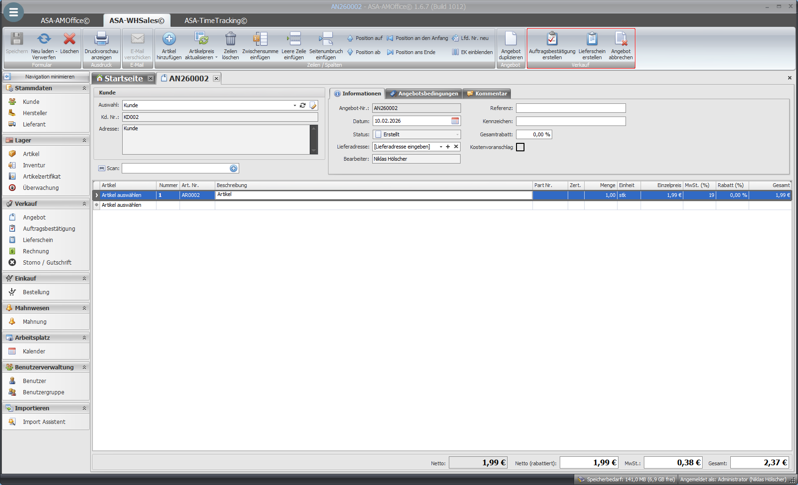Open Druckvorschau anzeigen print preview
Image resolution: width=798 pixels, height=485 pixels.
[102, 39]
